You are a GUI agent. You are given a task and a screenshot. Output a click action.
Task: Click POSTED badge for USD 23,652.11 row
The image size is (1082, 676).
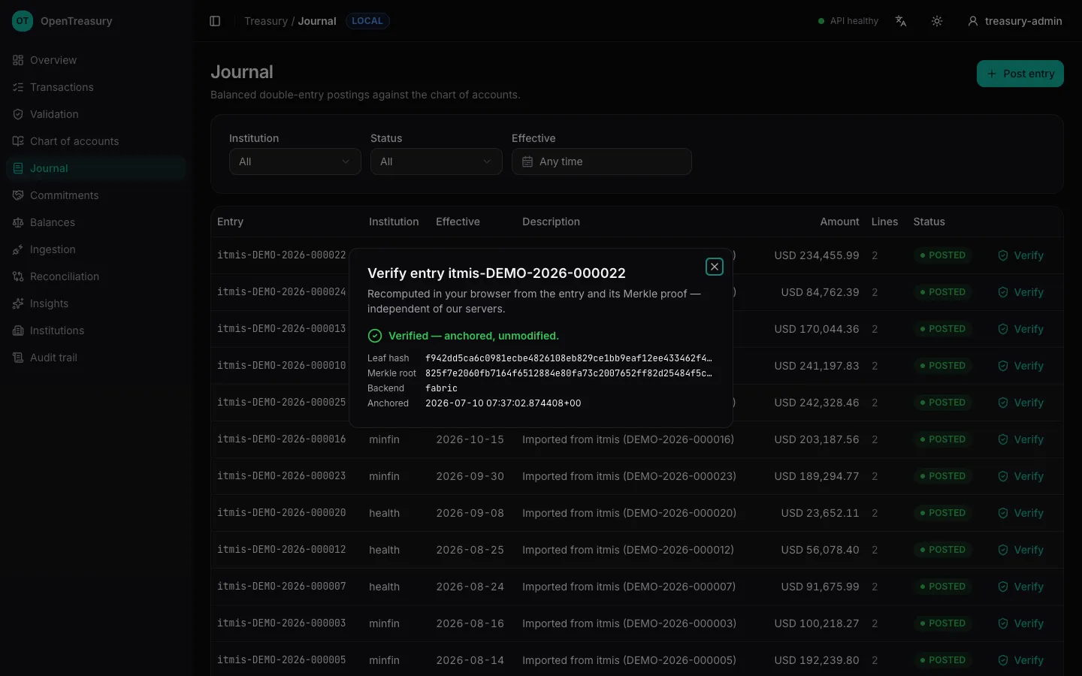point(942,513)
